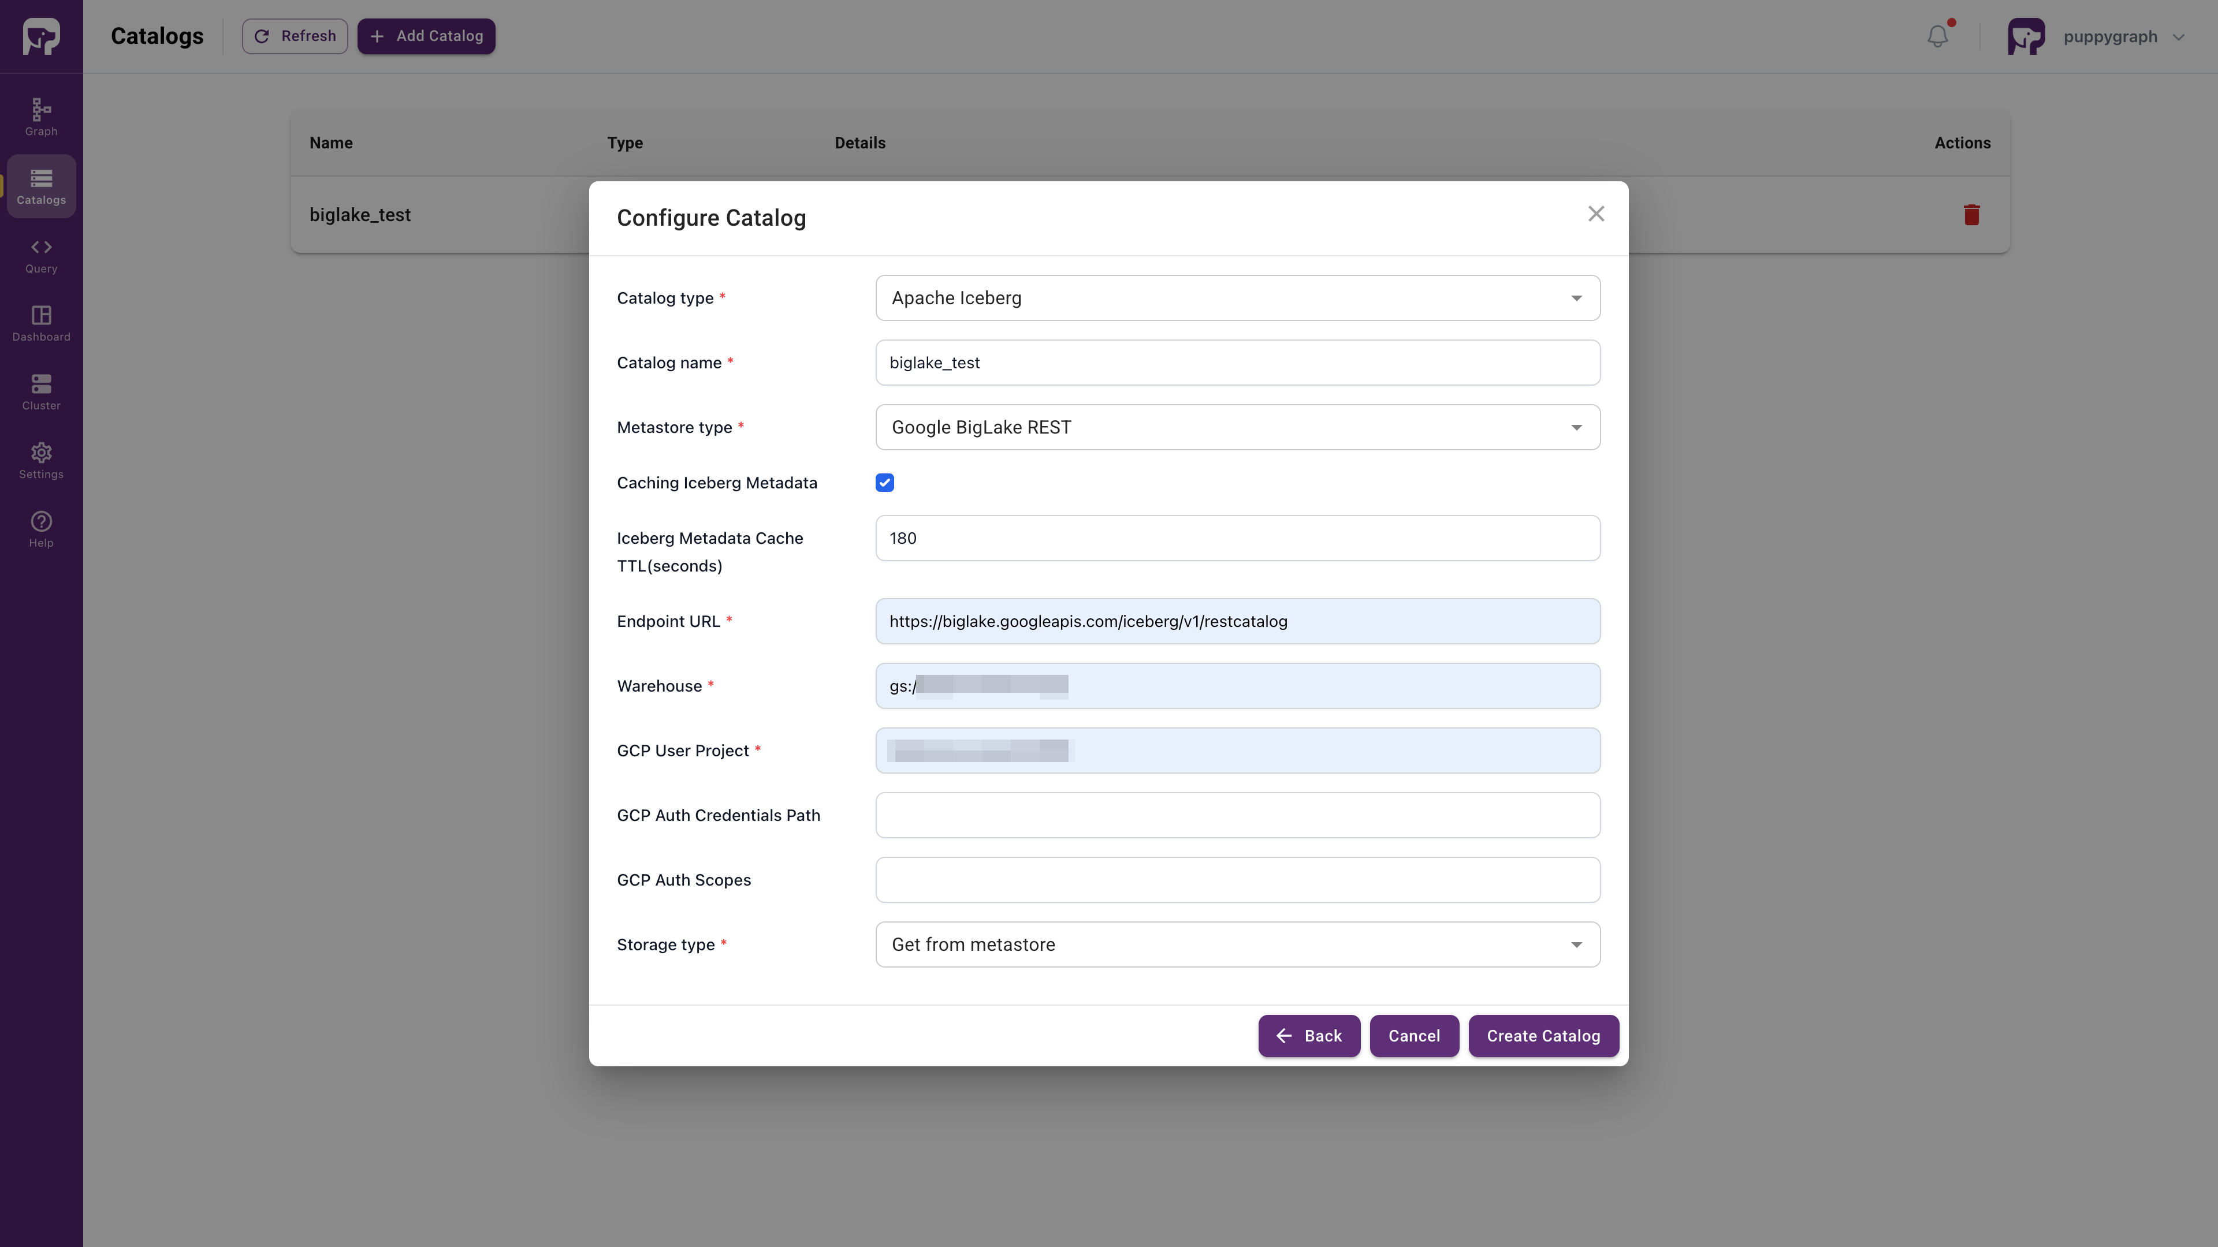The height and width of the screenshot is (1247, 2218).
Task: Open the Cluster sidebar page
Action: [40, 393]
